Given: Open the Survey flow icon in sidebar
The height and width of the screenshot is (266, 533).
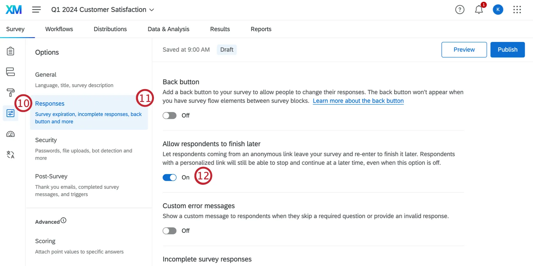Looking at the screenshot, I should click(10, 72).
